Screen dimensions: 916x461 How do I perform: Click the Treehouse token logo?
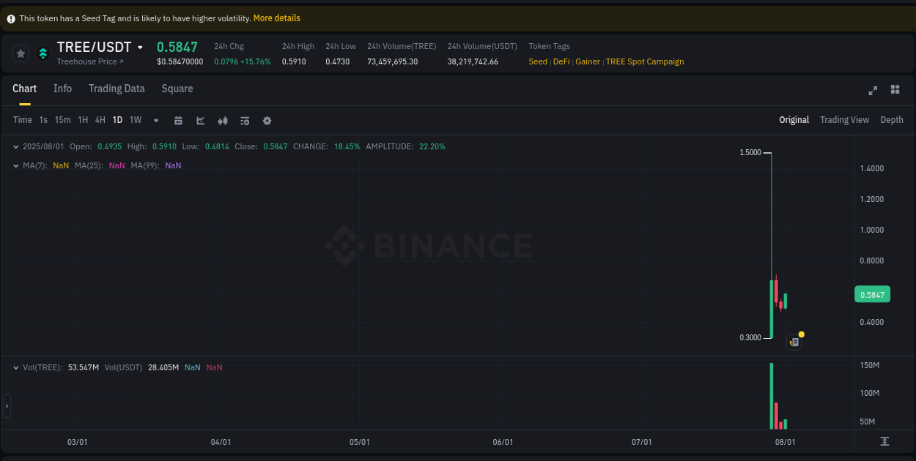point(43,53)
